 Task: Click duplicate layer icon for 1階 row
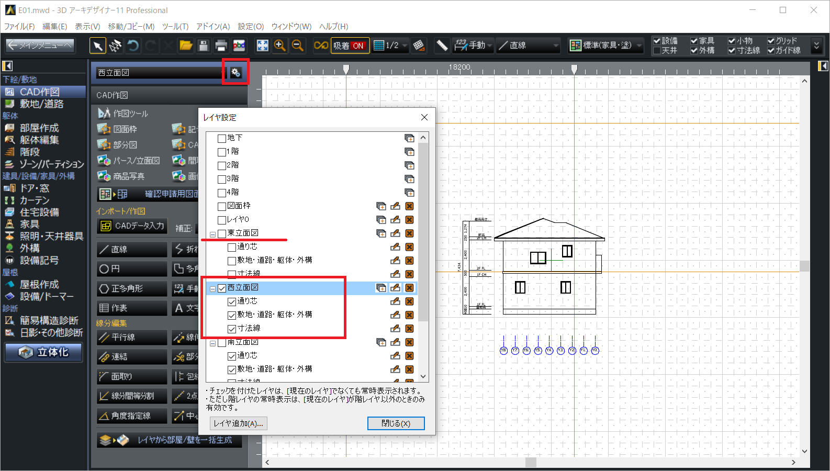[x=409, y=152]
